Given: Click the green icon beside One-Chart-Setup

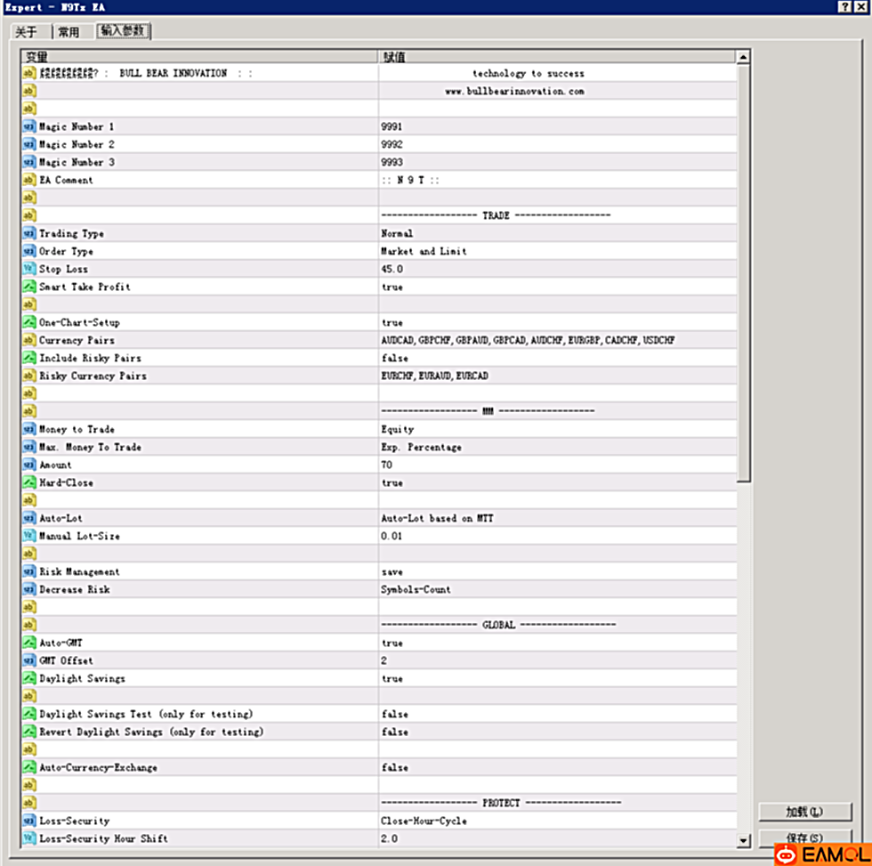Looking at the screenshot, I should [x=28, y=322].
